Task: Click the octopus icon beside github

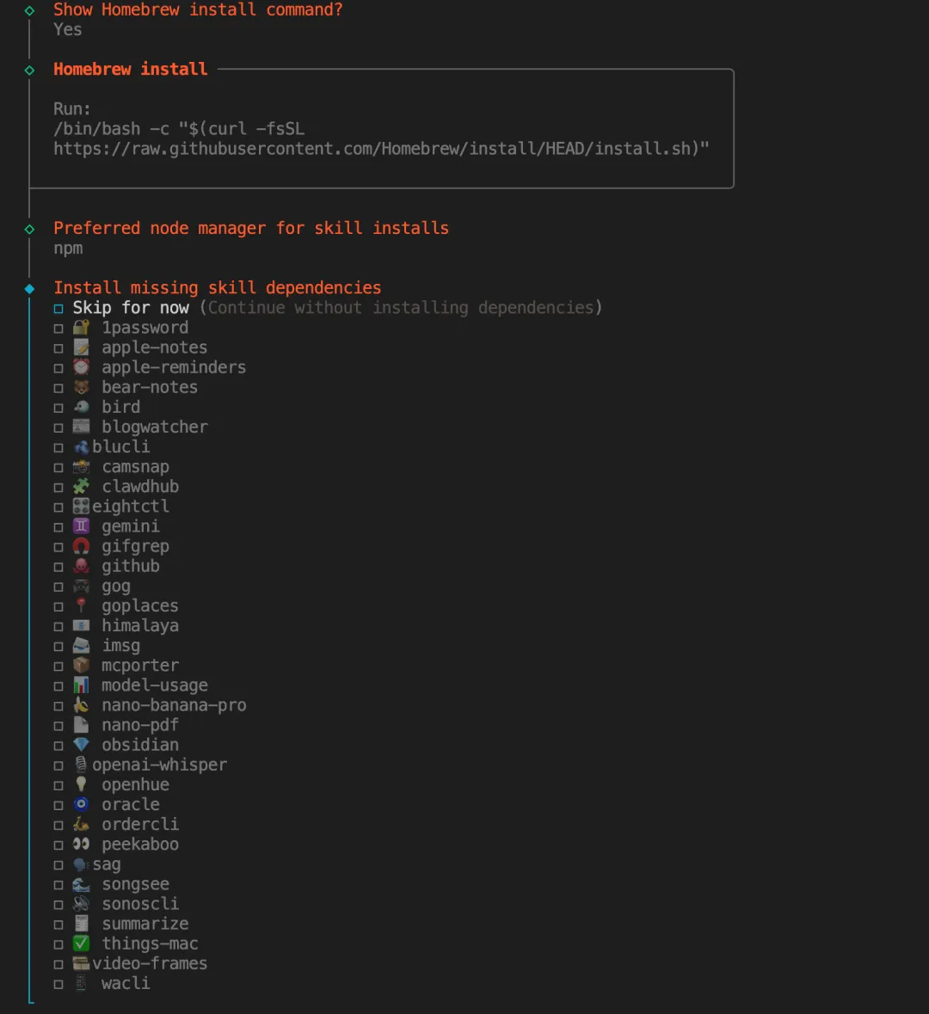Action: tap(81, 566)
